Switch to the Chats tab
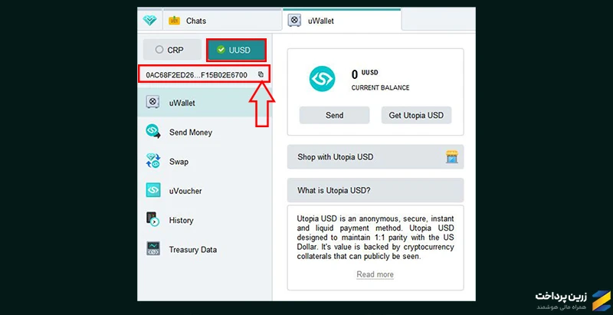The width and height of the screenshot is (613, 315). [221, 21]
